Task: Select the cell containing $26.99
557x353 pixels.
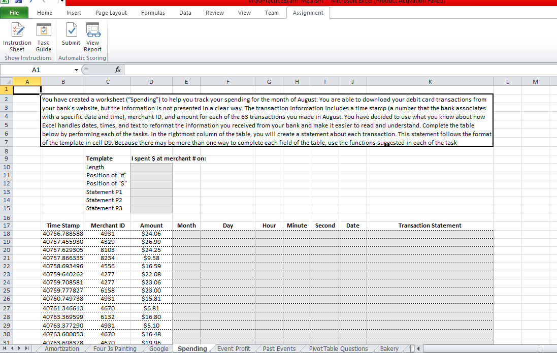Action: pyautogui.click(x=151, y=242)
